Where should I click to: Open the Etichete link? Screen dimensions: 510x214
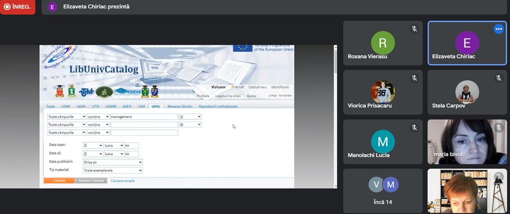203,96
